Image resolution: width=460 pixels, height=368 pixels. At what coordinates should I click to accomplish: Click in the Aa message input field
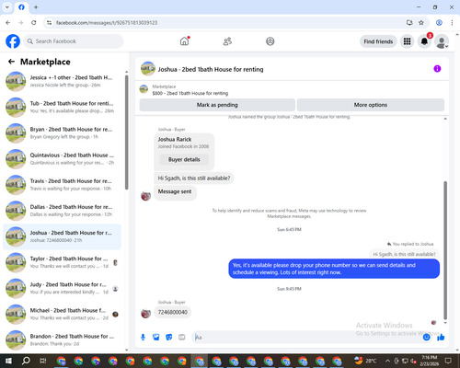point(306,338)
